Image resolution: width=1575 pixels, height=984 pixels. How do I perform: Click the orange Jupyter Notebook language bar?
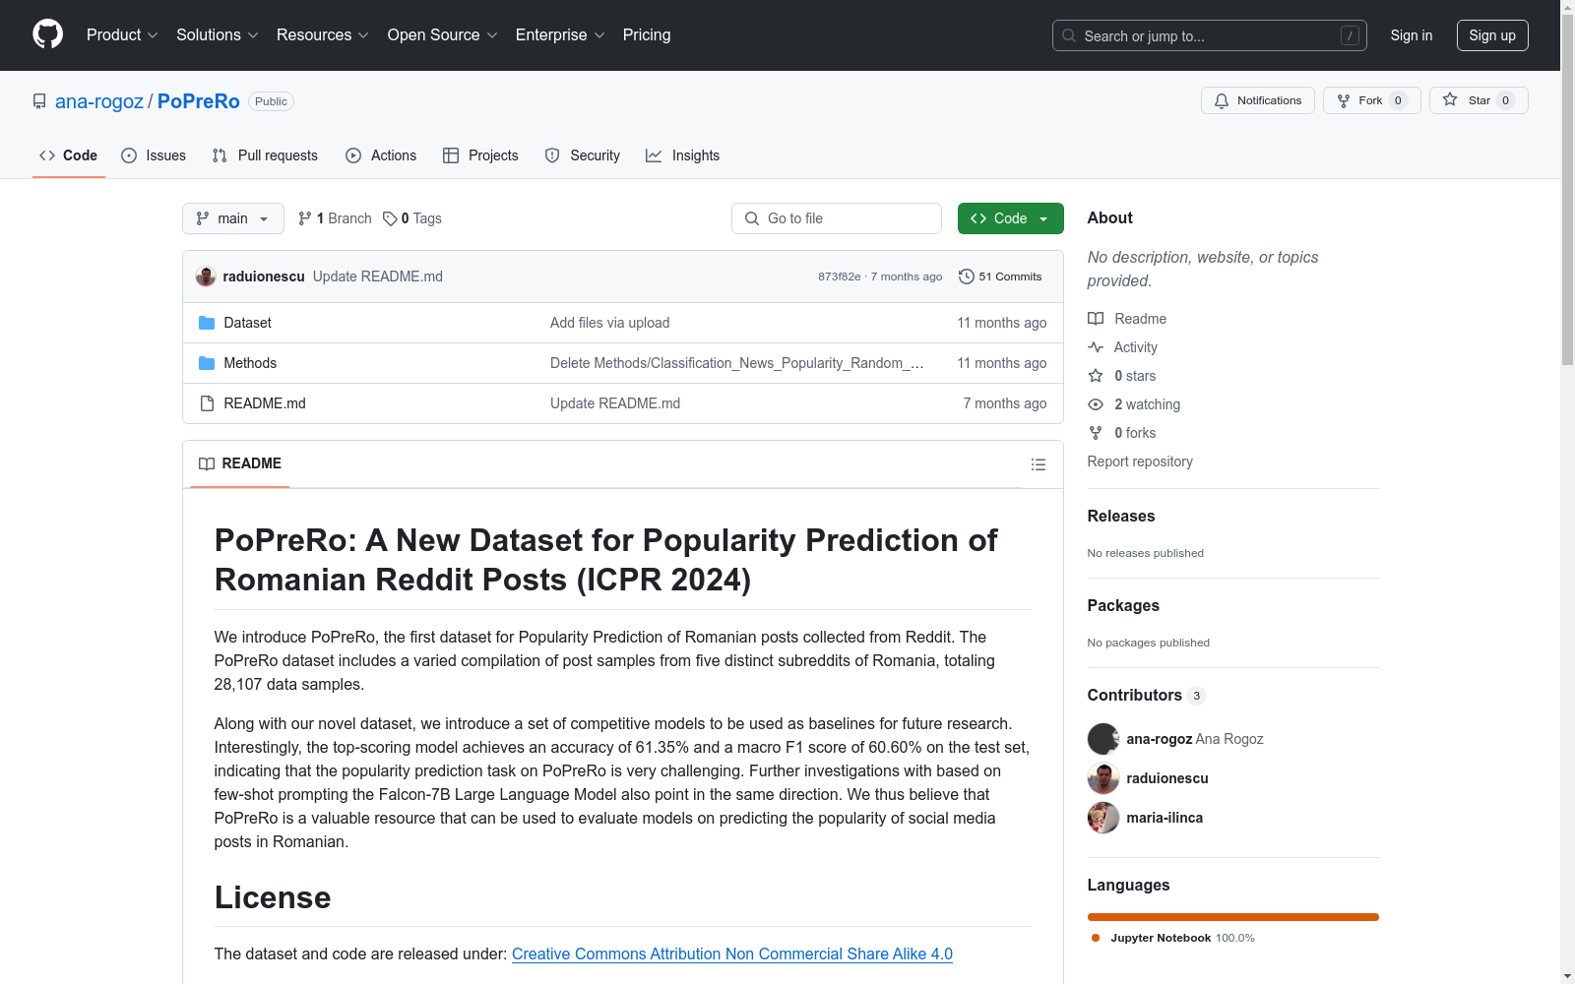pyautogui.click(x=1233, y=917)
